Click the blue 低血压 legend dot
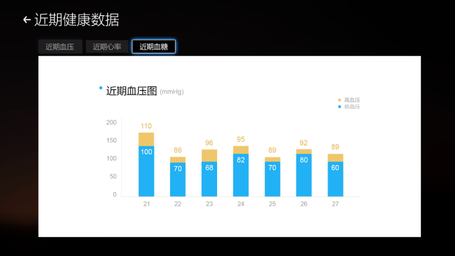The width and height of the screenshot is (455, 256). pos(340,107)
